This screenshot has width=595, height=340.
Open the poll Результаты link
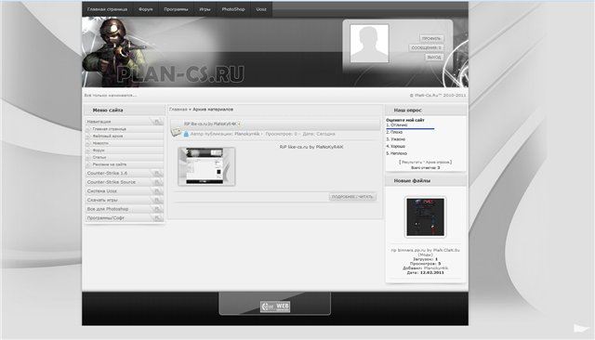tap(411, 163)
